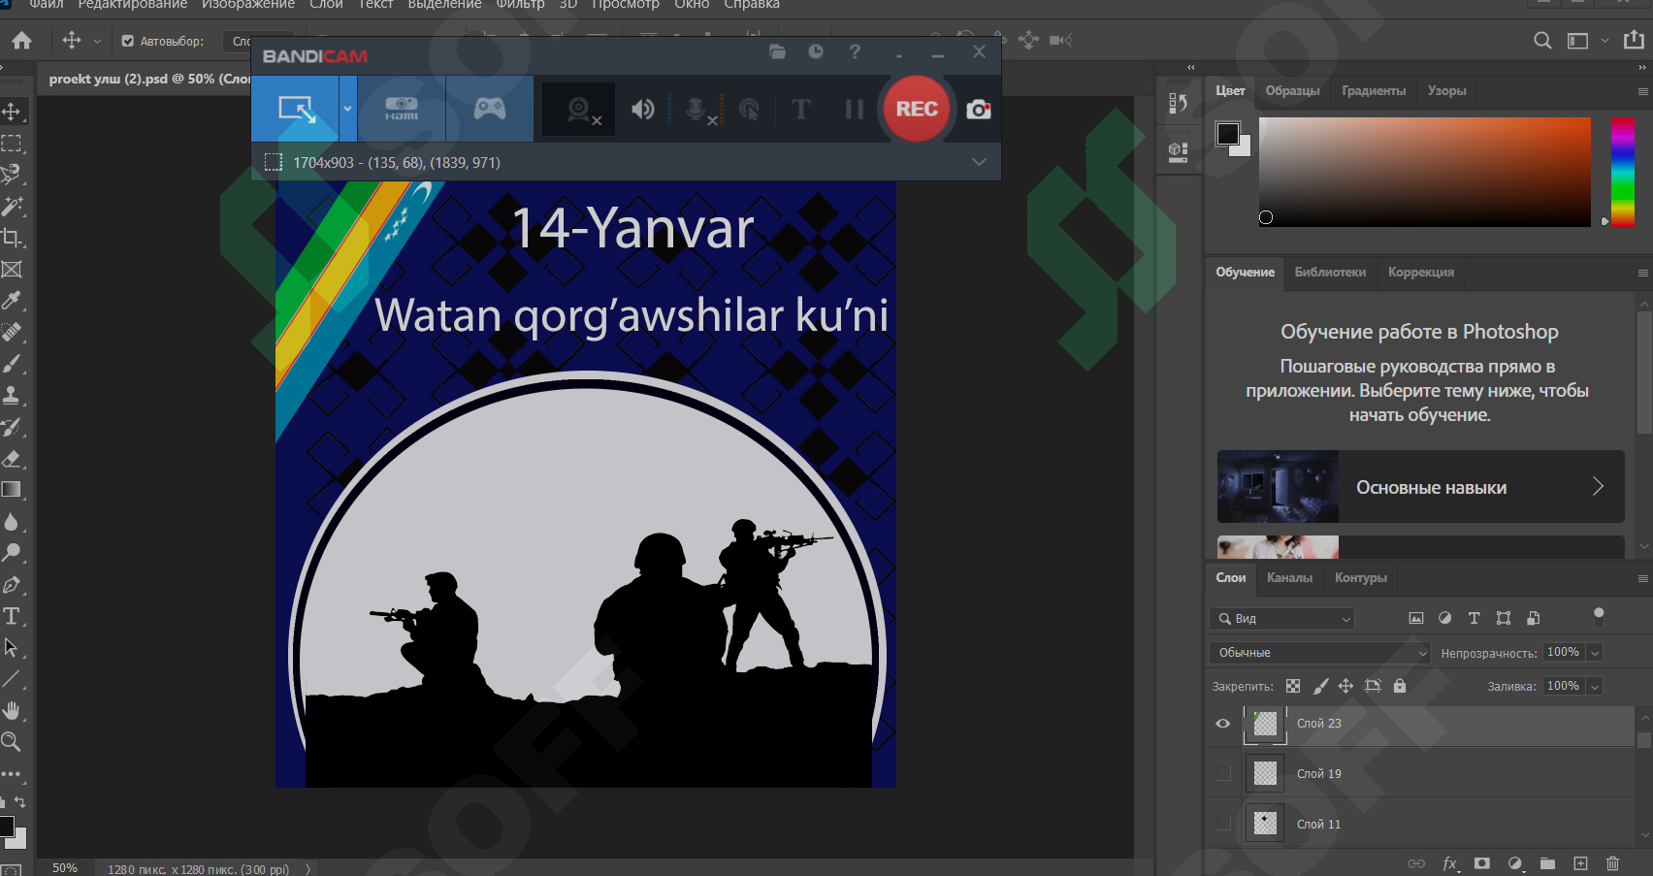This screenshot has width=1653, height=876.
Task: Select the Horizontal Type tool
Action: (x=12, y=616)
